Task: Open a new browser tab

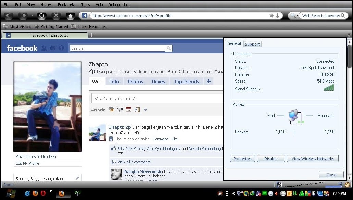Action: pyautogui.click(x=91, y=35)
